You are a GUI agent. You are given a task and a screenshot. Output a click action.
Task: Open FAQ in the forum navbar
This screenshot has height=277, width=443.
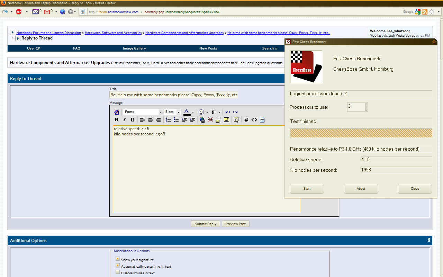[77, 48]
